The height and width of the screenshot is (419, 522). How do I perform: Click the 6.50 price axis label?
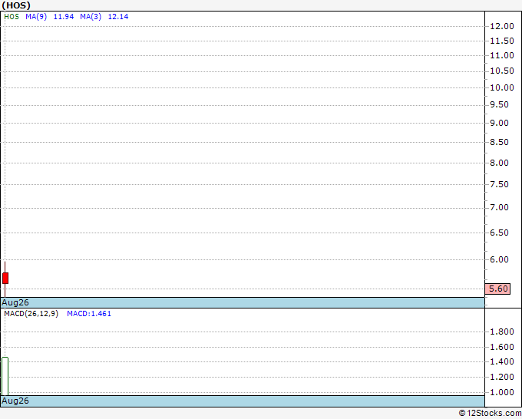point(500,233)
